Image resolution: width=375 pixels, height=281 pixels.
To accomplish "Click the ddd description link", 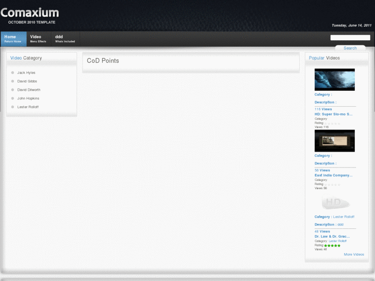I will point(340,224).
